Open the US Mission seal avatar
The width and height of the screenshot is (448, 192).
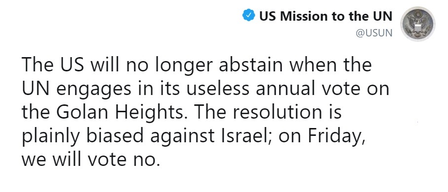coord(418,24)
